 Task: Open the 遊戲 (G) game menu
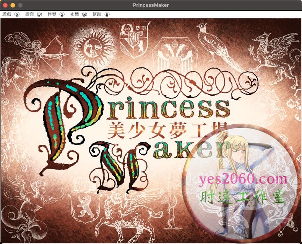click(x=11, y=14)
